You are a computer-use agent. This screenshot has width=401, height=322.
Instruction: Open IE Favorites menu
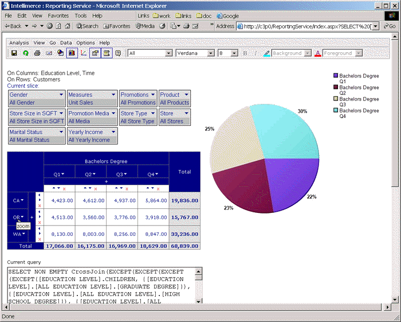click(58, 15)
